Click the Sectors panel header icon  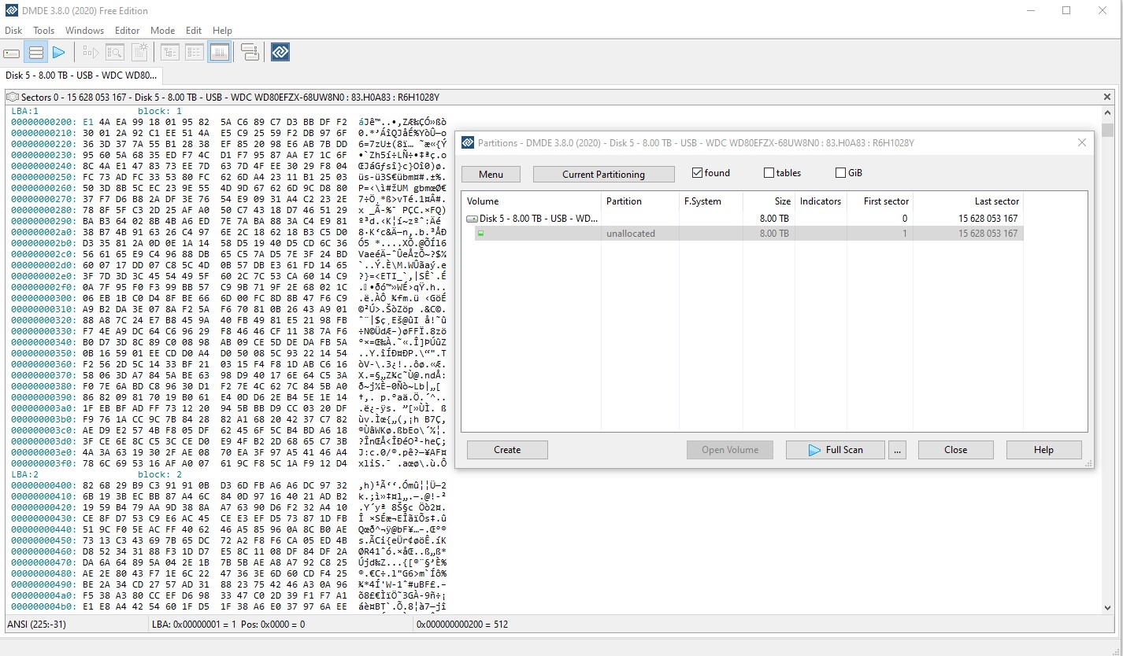point(13,98)
